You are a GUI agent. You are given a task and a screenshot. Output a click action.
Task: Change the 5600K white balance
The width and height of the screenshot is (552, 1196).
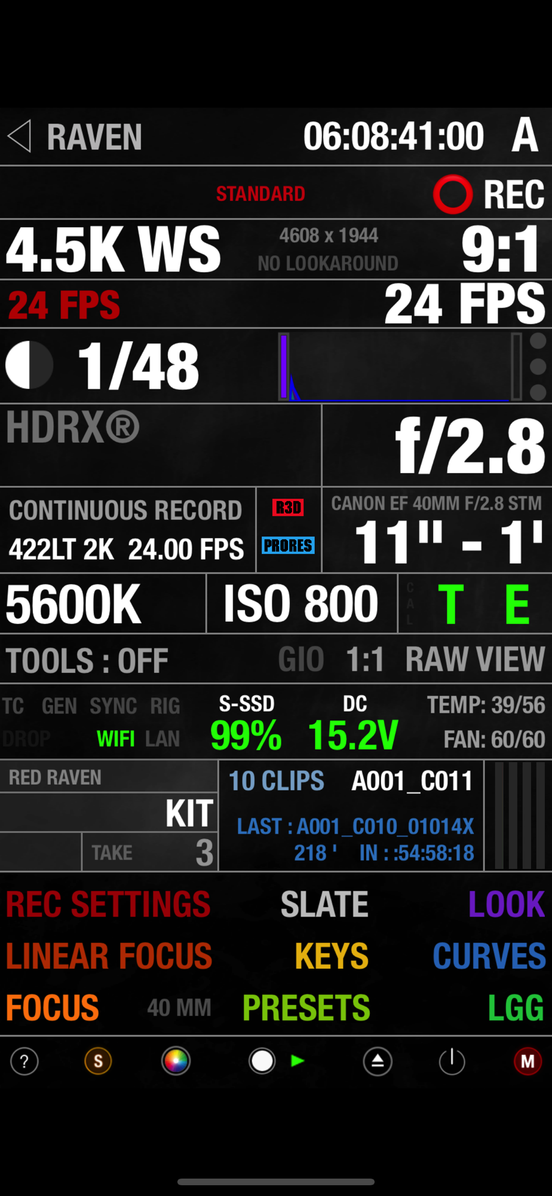(x=73, y=605)
